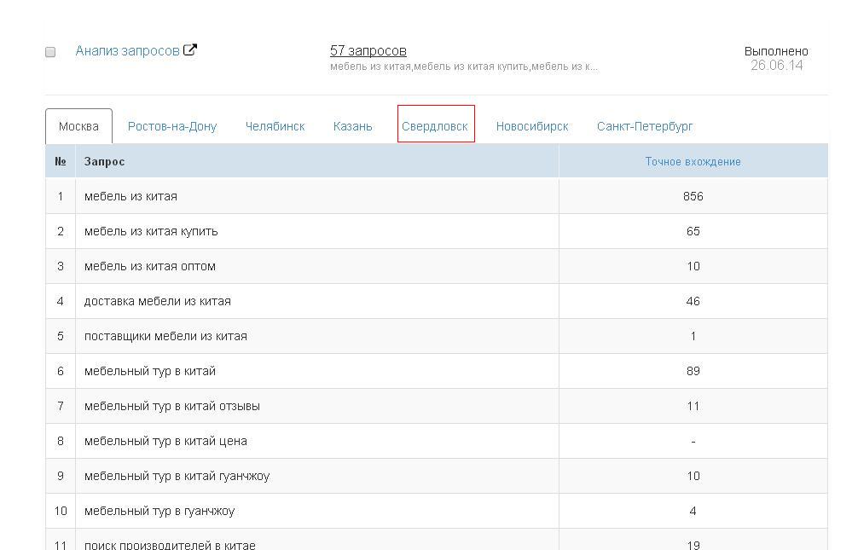Viewport: 858px width, 550px height.
Task: Click the date 26.06.14
Action: coord(776,66)
